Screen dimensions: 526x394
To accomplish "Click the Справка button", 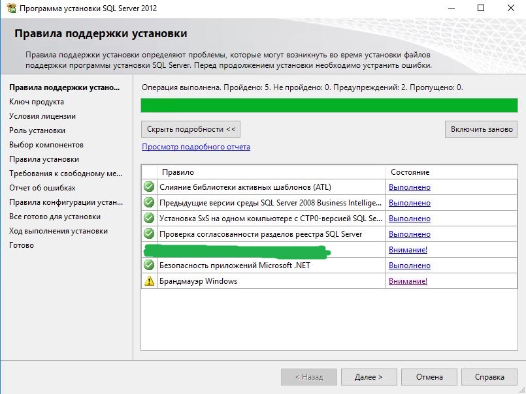I will click(489, 377).
